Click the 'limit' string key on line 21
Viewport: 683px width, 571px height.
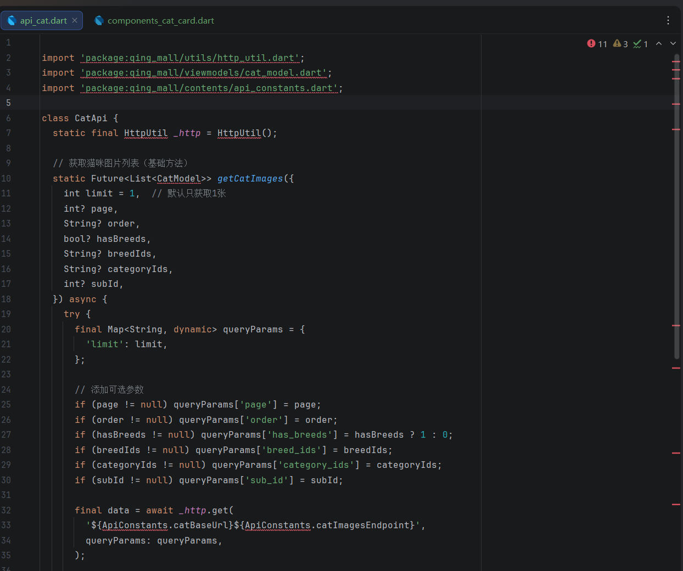click(x=105, y=344)
